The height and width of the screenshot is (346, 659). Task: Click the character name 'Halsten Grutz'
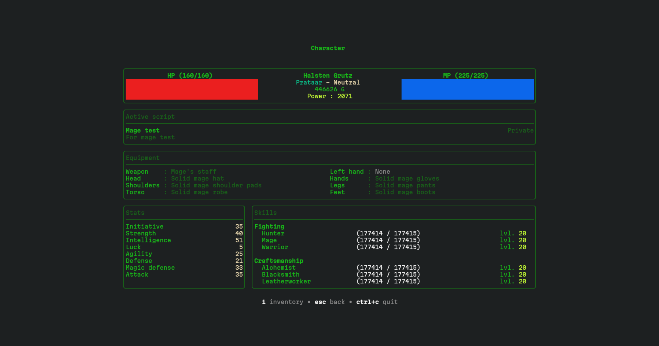coord(328,75)
